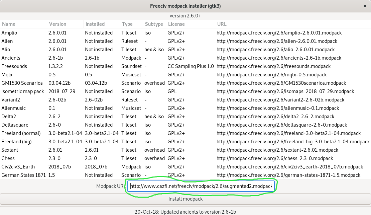Pick the GM1530 Scenarios entry
The width and height of the screenshot is (371, 215).
22,83
